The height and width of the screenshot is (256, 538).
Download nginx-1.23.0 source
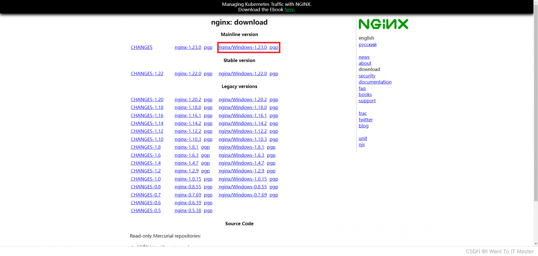point(188,47)
